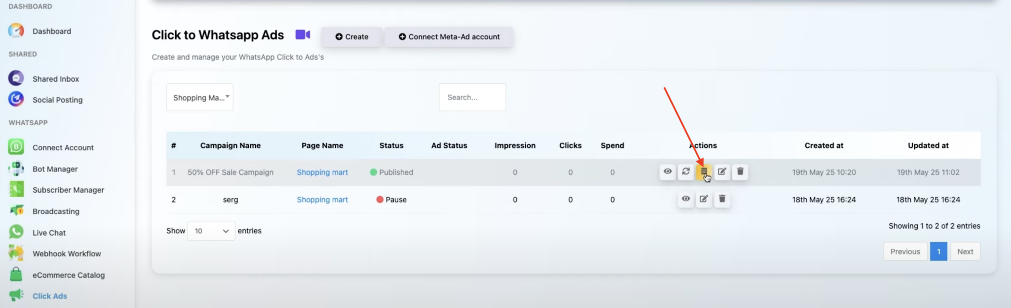The image size is (1011, 308).
Task: Sort by Ad Status column header
Action: tap(449, 145)
